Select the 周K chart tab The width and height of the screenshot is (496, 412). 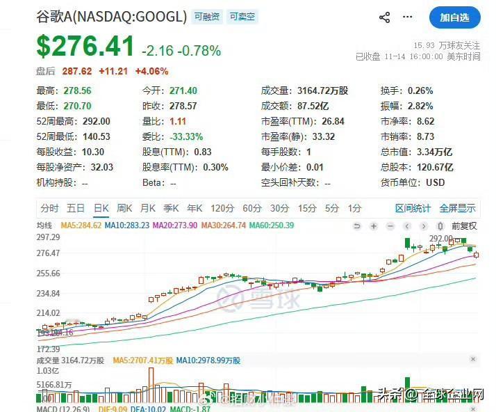(124, 208)
